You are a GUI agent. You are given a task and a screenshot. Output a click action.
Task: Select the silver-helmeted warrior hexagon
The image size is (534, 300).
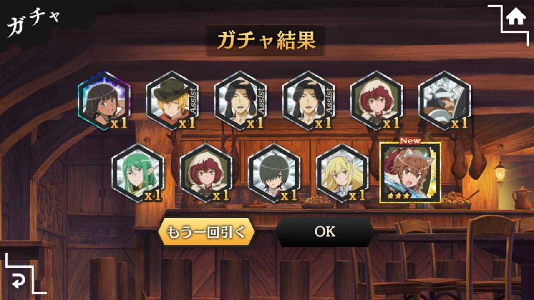pyautogui.click(x=444, y=101)
